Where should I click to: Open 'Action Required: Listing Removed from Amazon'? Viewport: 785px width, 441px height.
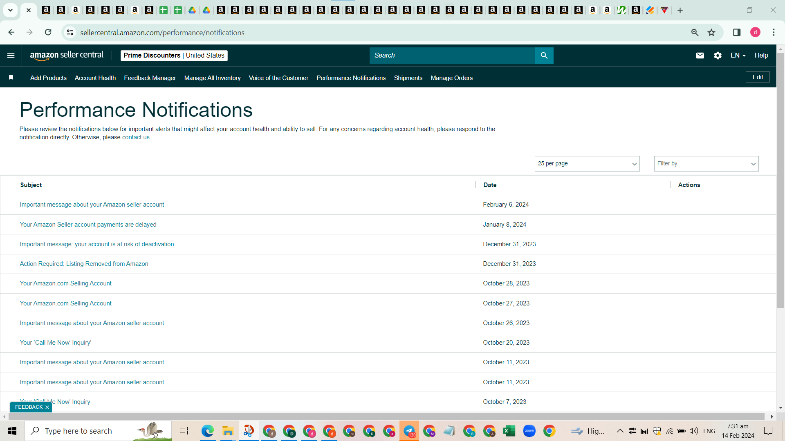click(x=84, y=264)
